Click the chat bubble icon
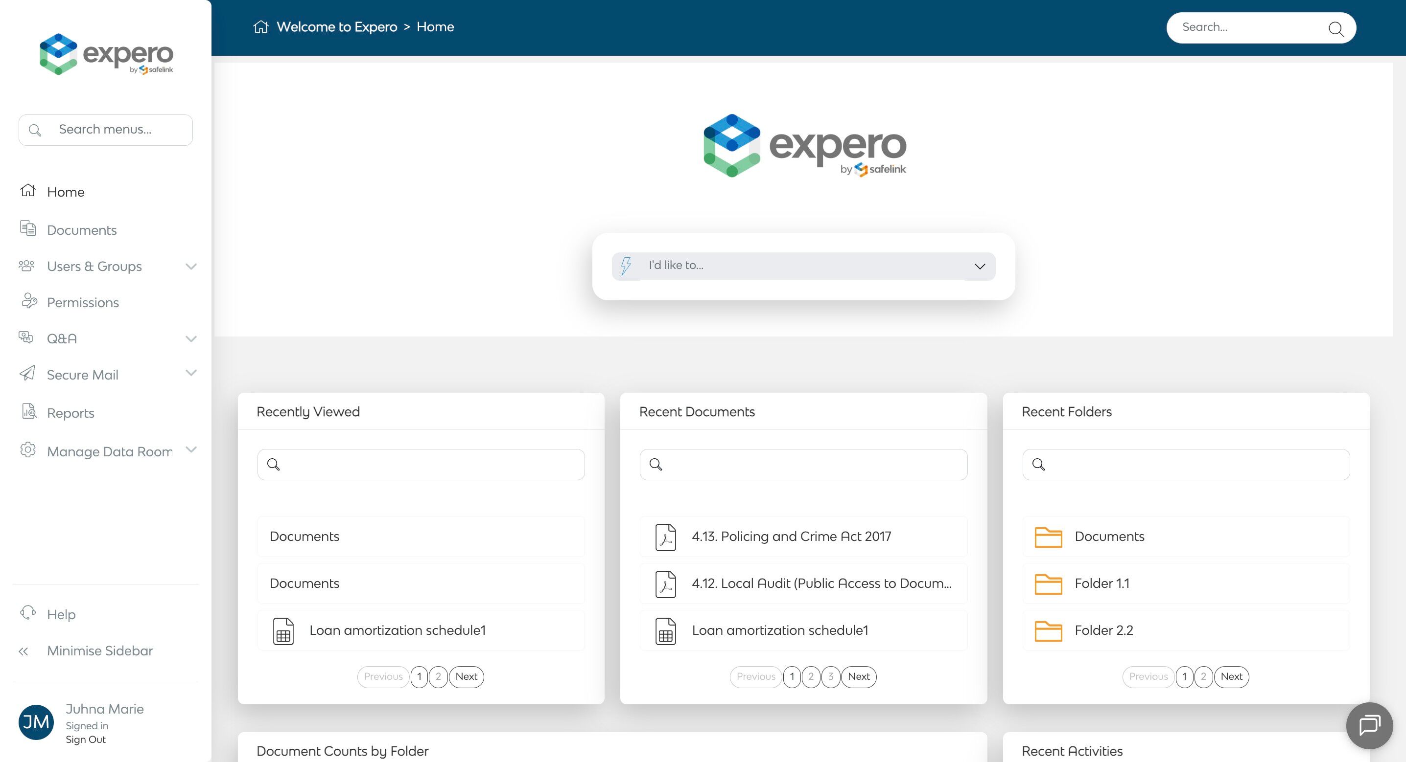Viewport: 1406px width, 762px height. [x=1369, y=725]
